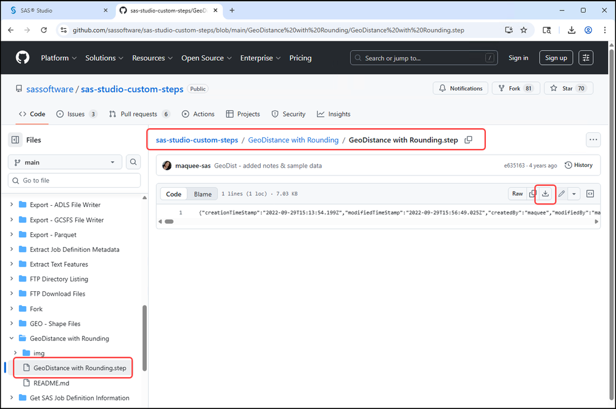Click Notifications button

point(461,88)
